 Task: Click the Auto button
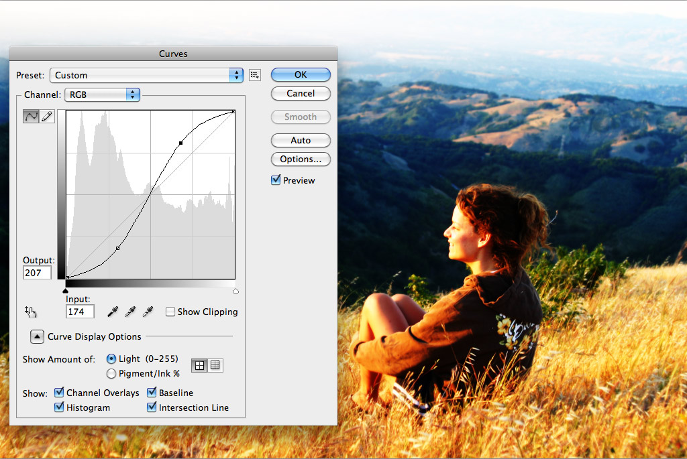[301, 140]
